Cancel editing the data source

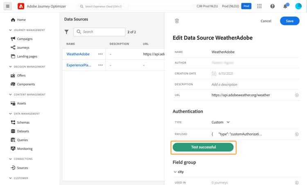click(x=266, y=21)
